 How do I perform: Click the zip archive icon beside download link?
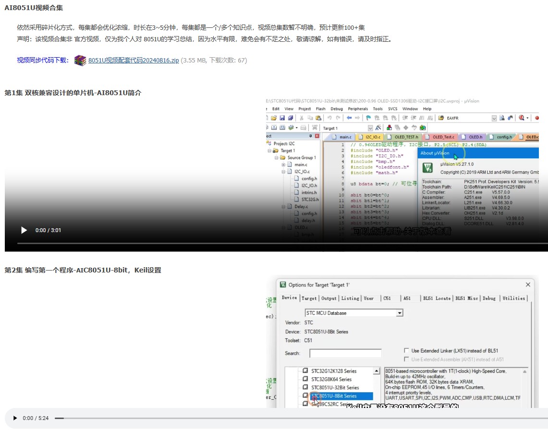tap(80, 60)
